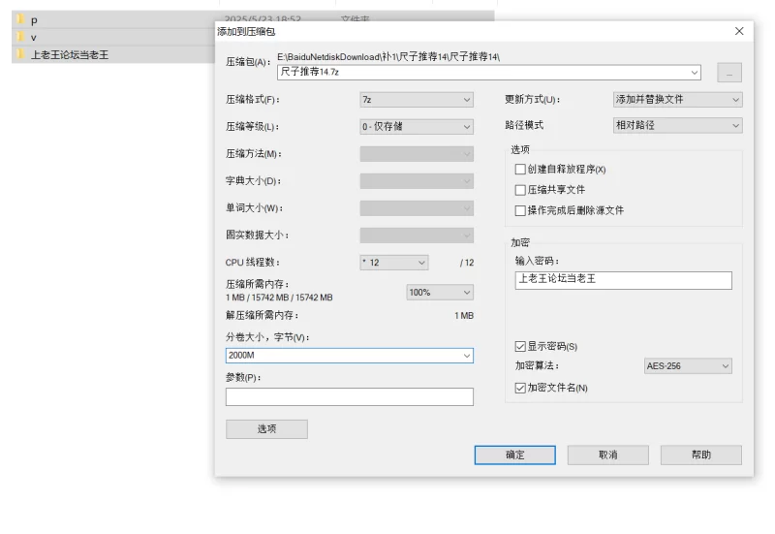Viewport: 775px width, 534px height.
Task: Click the password input field
Action: click(x=623, y=280)
